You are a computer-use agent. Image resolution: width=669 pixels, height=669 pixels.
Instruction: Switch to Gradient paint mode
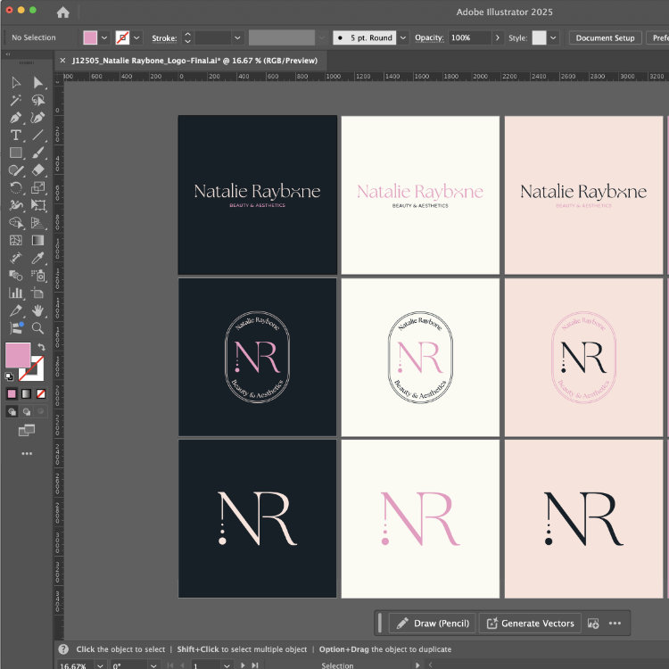pos(26,393)
